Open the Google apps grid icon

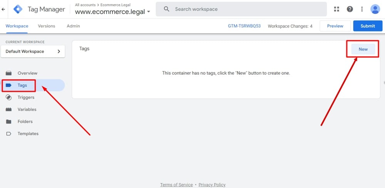click(x=336, y=9)
